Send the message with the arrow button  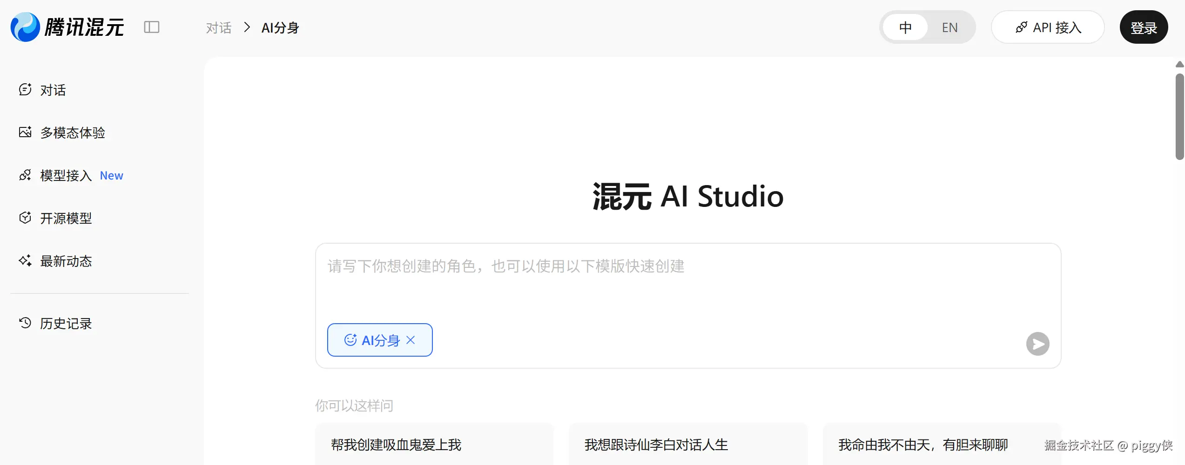pos(1038,344)
